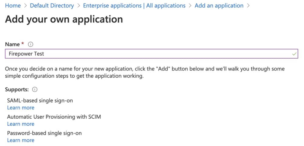Image resolution: width=304 pixels, height=146 pixels.
Task: Click the chevron after All applications breadcrumb
Action: tap(190, 5)
